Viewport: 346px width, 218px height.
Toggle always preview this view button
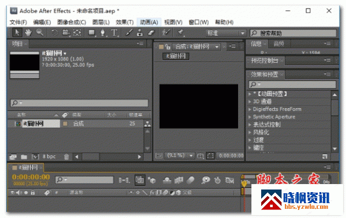pos(159,156)
